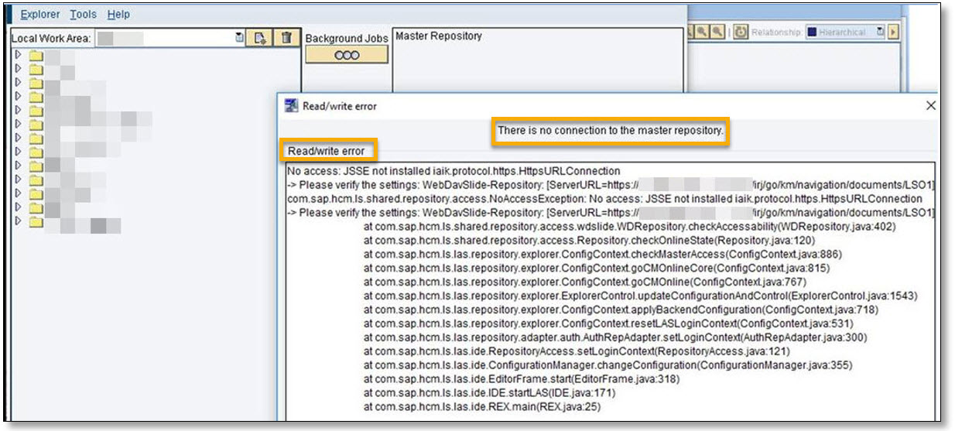Select the Read/write error tab
The width and height of the screenshot is (955, 431).
[x=326, y=151]
